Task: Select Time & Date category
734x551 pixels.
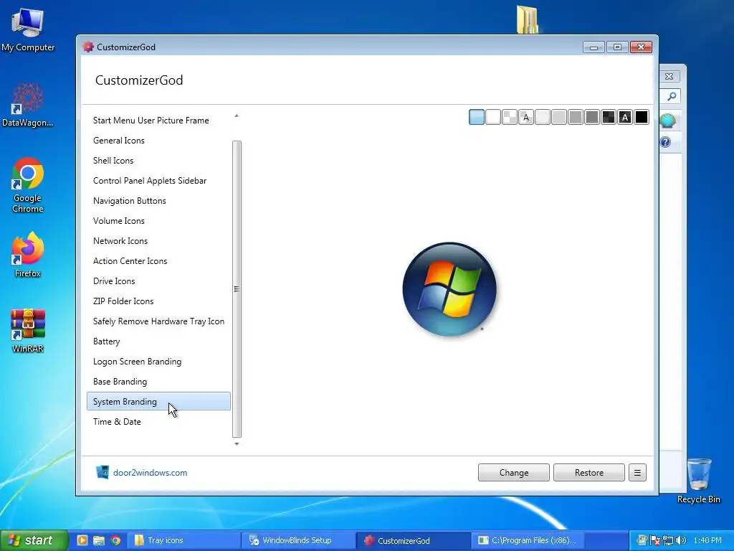Action: pyautogui.click(x=158, y=422)
